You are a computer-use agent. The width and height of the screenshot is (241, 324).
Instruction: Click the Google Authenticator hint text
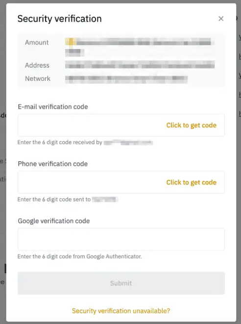tap(79, 256)
